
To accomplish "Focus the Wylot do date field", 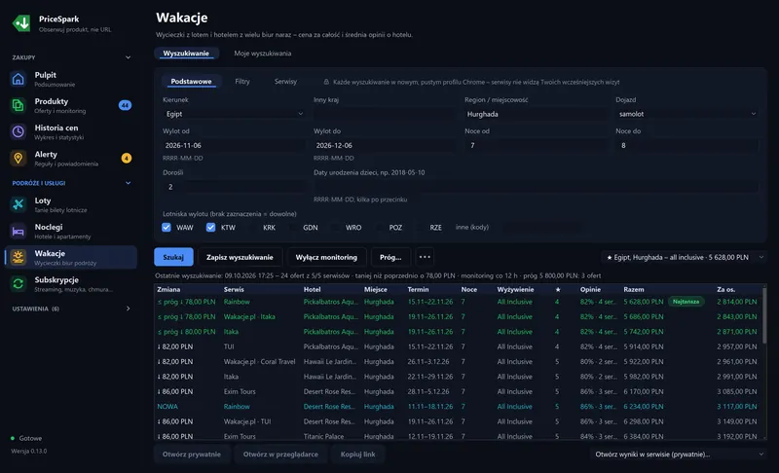I will tap(385, 145).
